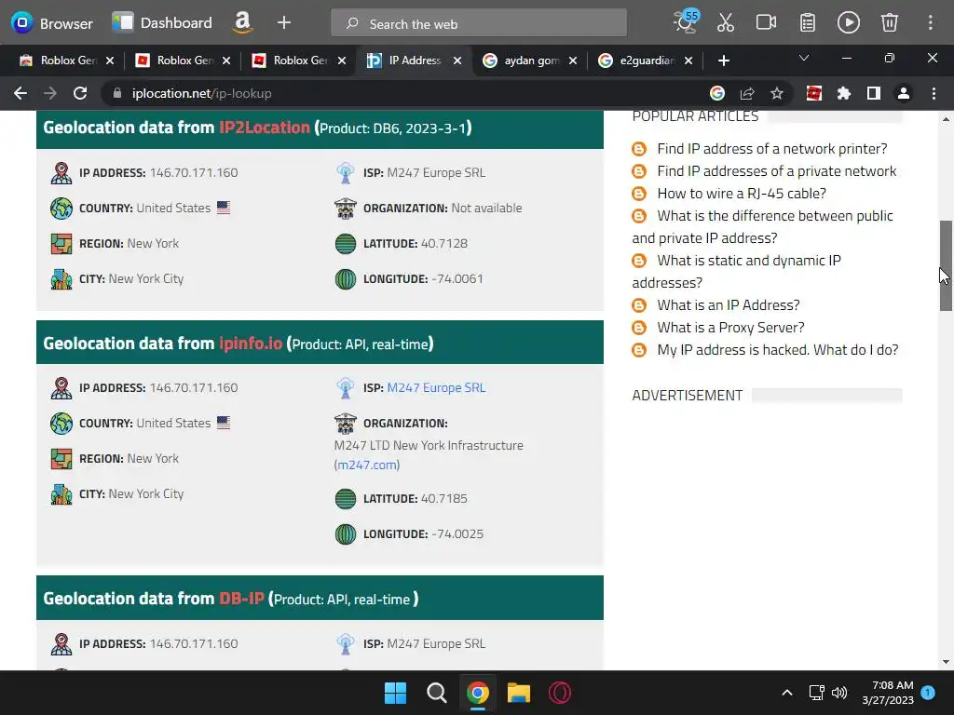
Task: Click the Browser logo icon in top bar
Action: [x=22, y=23]
